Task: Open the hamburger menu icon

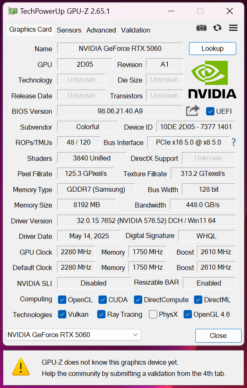Action: 233,28
